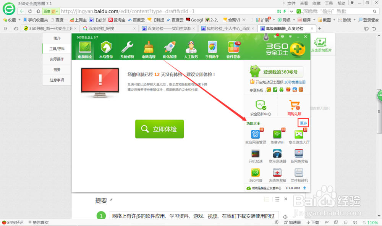Expand 扩展 dropdown arrow

tap(274, 20)
